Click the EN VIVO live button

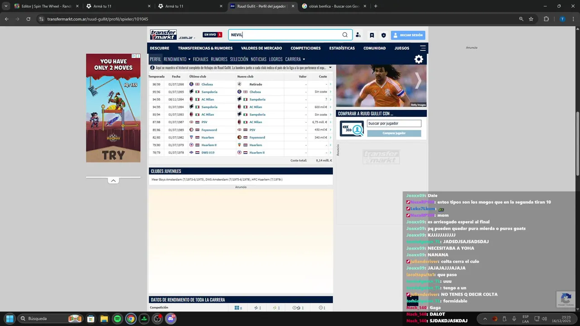click(212, 35)
